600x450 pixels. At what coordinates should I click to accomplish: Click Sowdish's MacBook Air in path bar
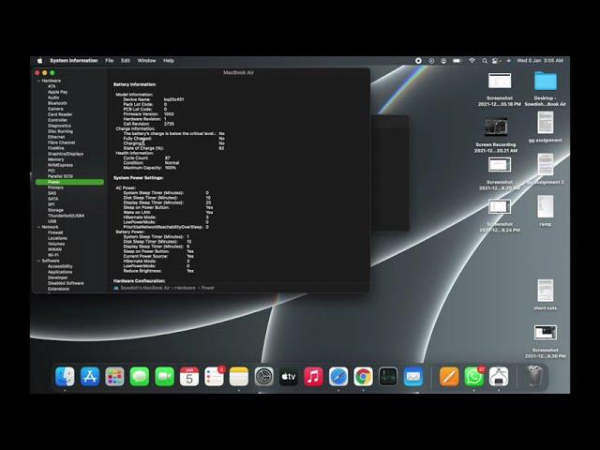(x=145, y=288)
